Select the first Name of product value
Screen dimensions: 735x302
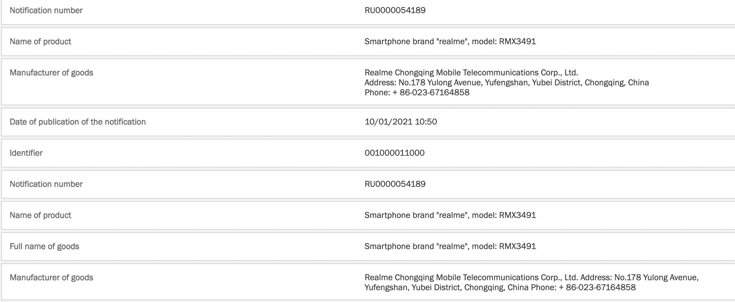point(450,41)
